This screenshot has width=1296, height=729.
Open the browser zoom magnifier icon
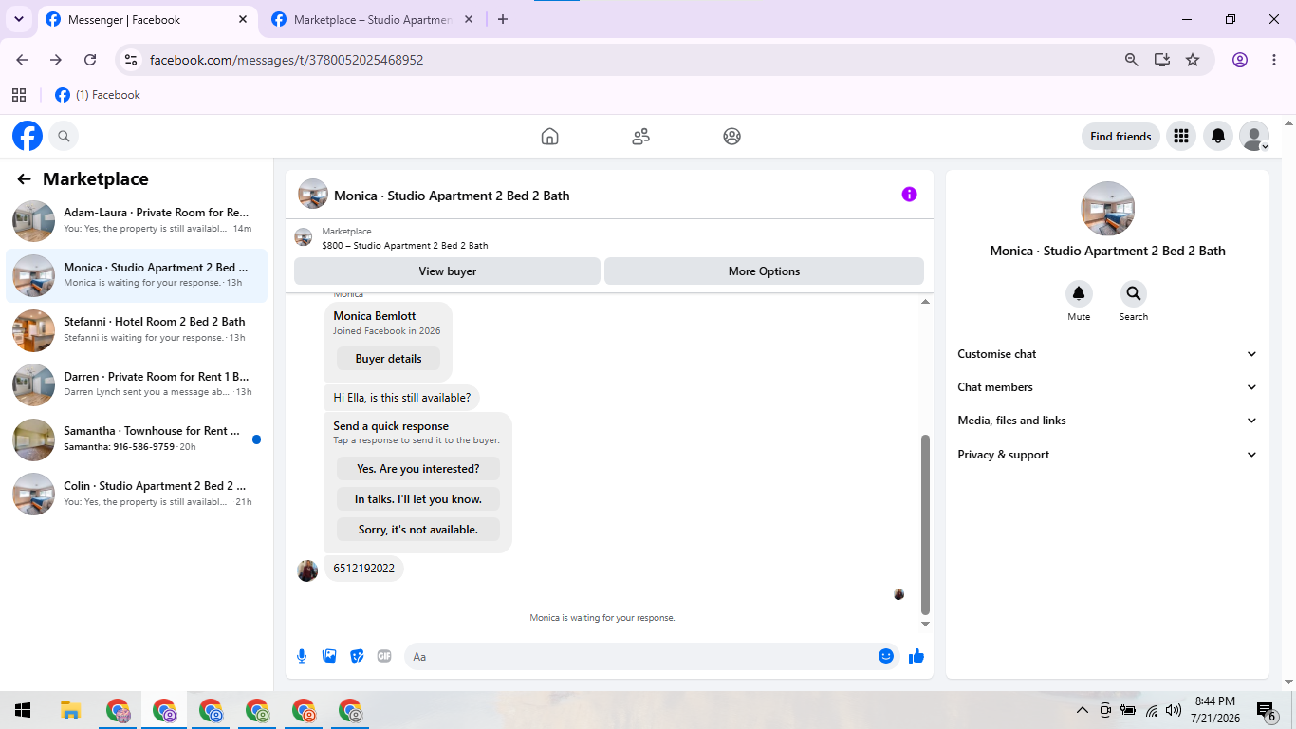(x=1131, y=60)
